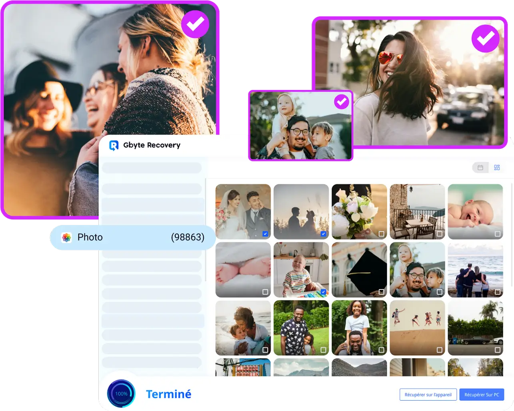This screenshot has height=411, width=514.
Task: Open the kids jumping photo thumbnail
Action: point(417,327)
